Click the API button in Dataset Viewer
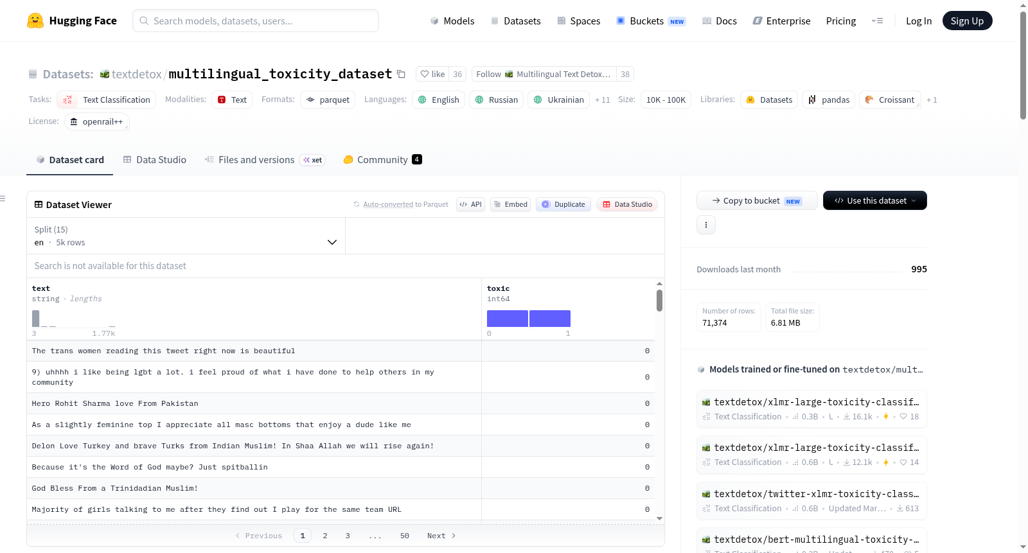 470,204
